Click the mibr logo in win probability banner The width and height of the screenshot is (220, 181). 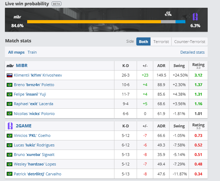point(17,17)
